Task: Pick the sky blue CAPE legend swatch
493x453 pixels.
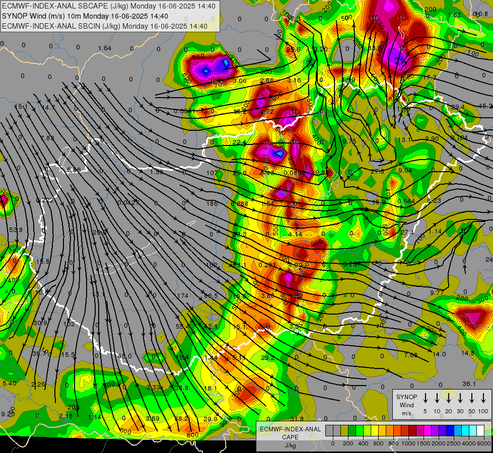Action: tap(458, 431)
